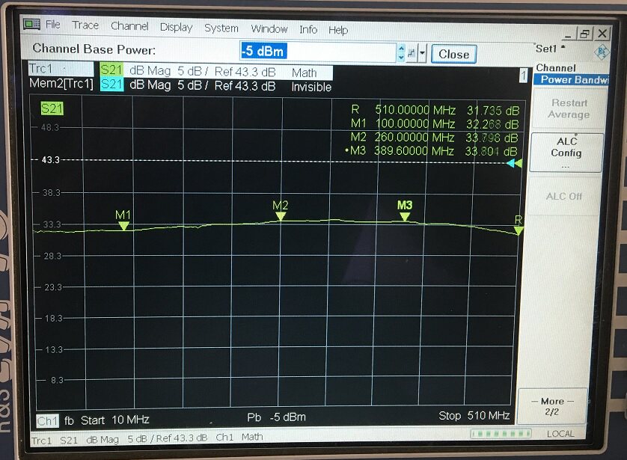
Task: Click the analyzer application icon left of File
Action: coord(31,25)
